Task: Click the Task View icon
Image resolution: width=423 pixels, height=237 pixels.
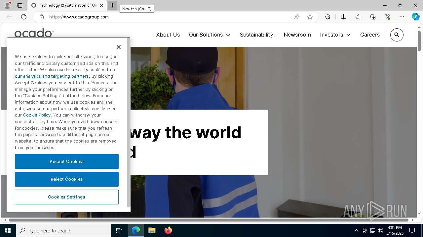Action: (119, 230)
